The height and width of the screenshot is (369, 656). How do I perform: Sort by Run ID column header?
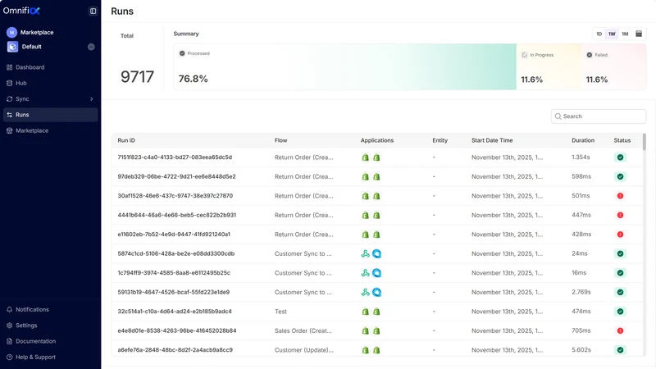[x=126, y=140]
